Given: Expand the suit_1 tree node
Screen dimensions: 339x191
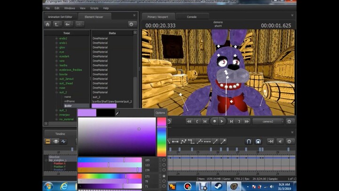Looking at the screenshot, I should tap(56, 110).
